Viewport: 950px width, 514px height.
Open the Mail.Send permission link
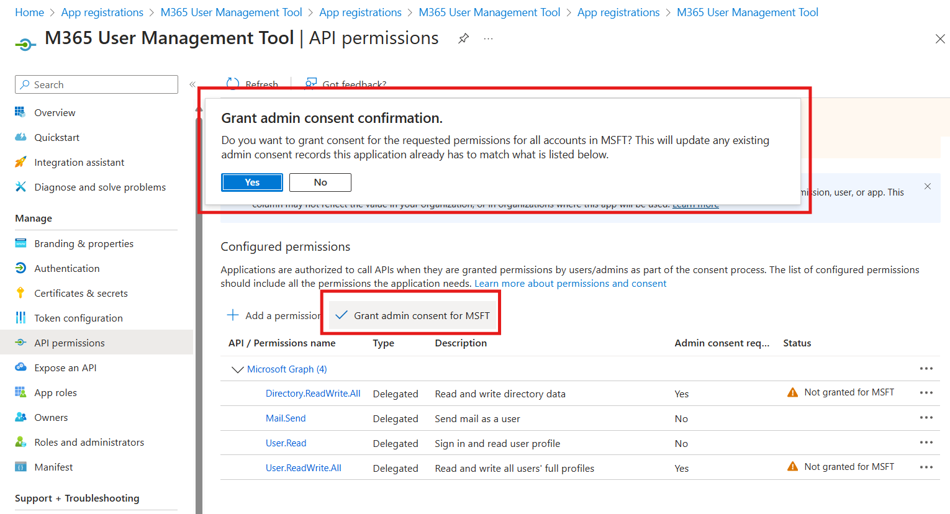(x=286, y=418)
